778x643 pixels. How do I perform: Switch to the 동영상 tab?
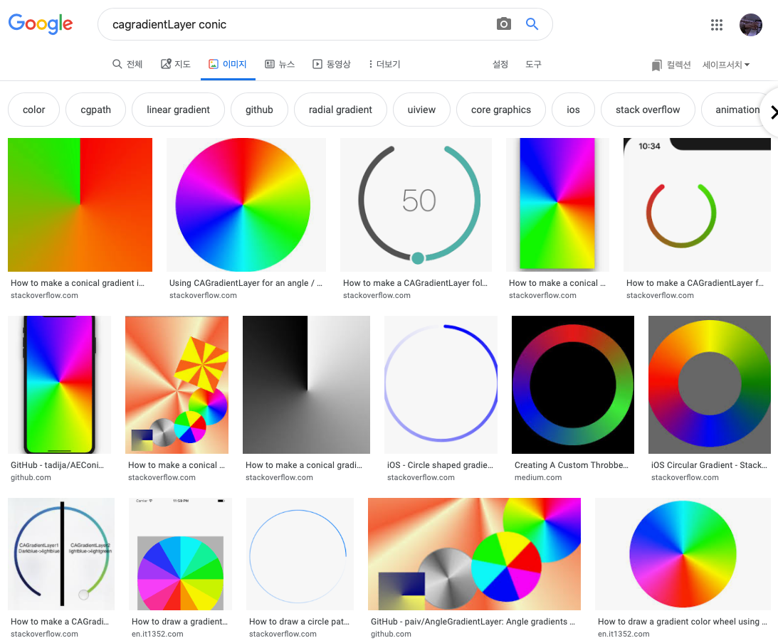tap(332, 64)
